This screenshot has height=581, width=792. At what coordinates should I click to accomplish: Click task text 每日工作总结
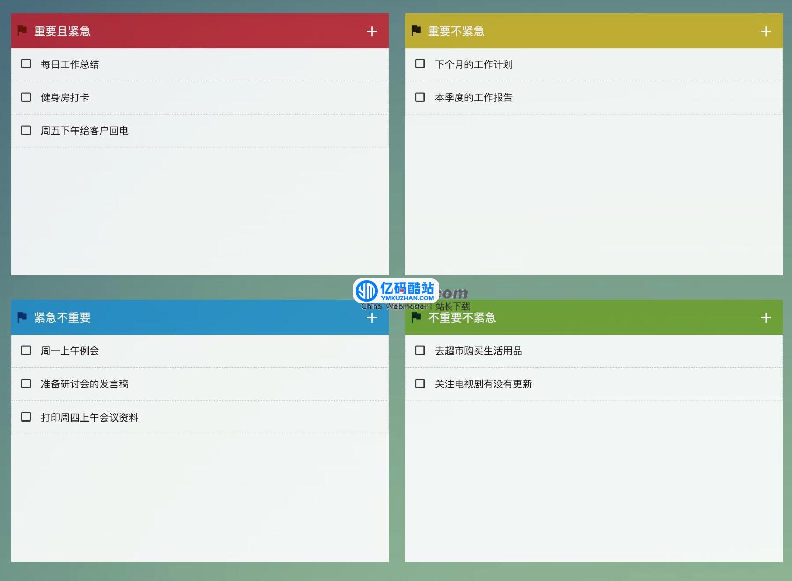click(x=70, y=64)
